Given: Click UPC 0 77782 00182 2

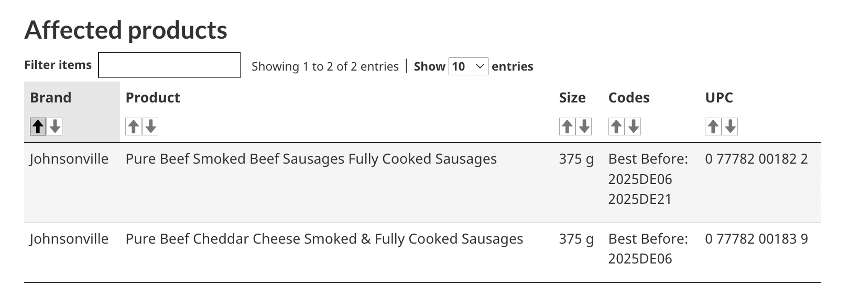Looking at the screenshot, I should (x=756, y=159).
